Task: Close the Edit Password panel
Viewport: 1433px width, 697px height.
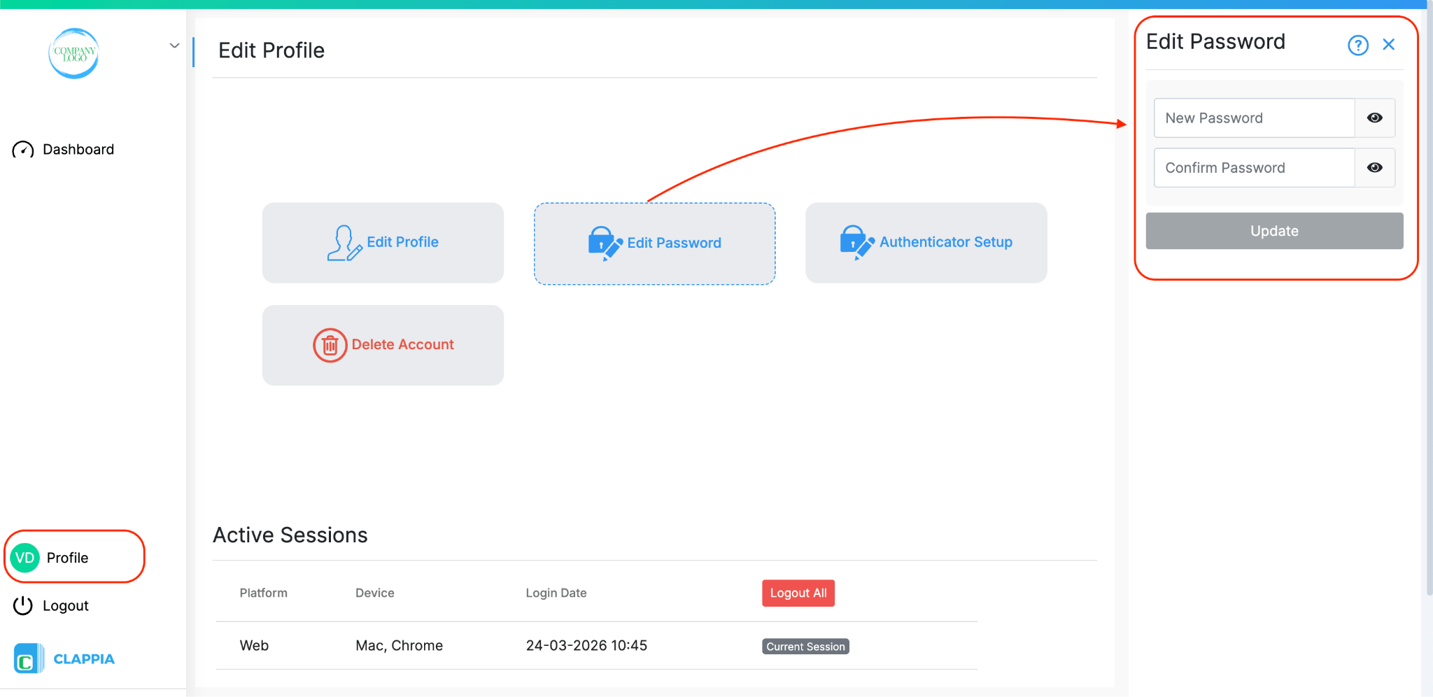Action: click(1389, 45)
